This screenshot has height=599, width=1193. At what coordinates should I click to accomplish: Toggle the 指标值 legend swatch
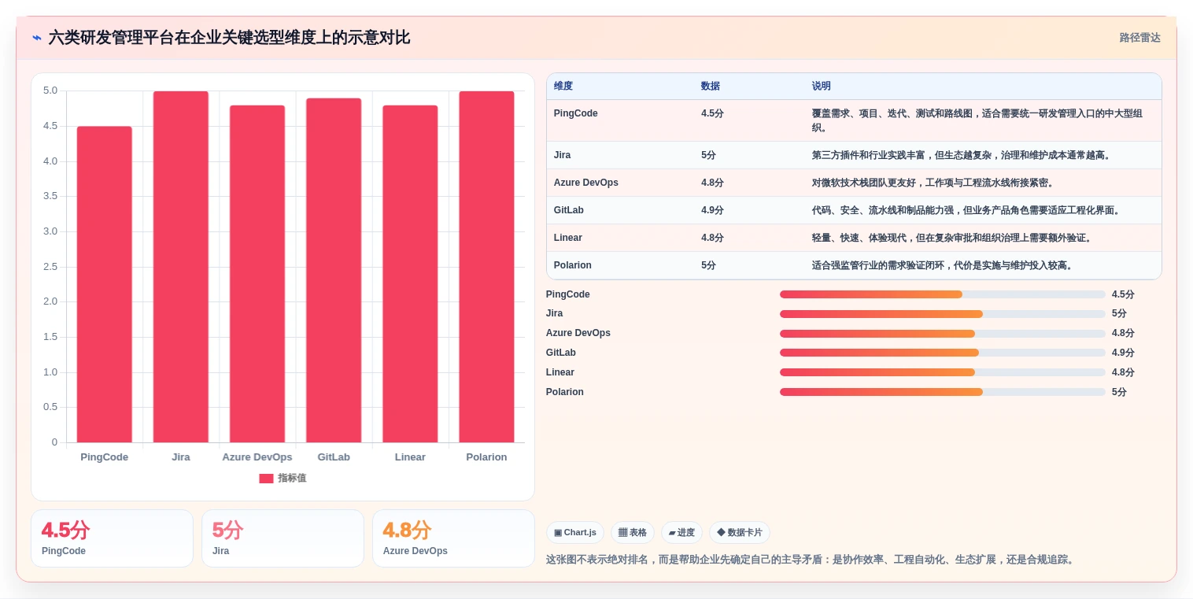(x=266, y=479)
